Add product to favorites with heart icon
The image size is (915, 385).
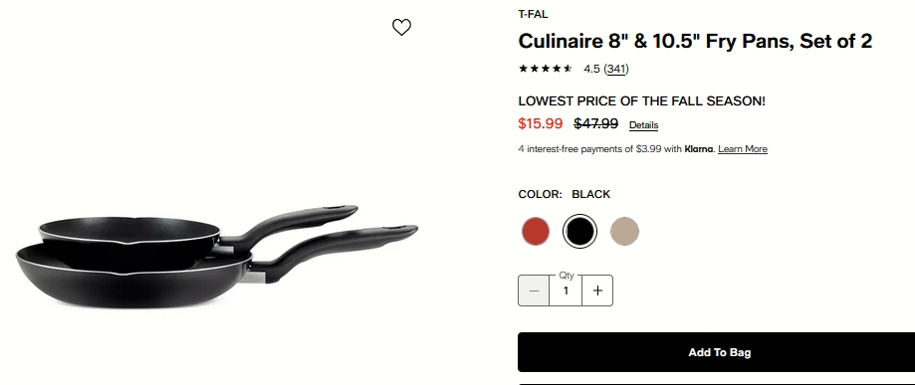pyautogui.click(x=401, y=28)
